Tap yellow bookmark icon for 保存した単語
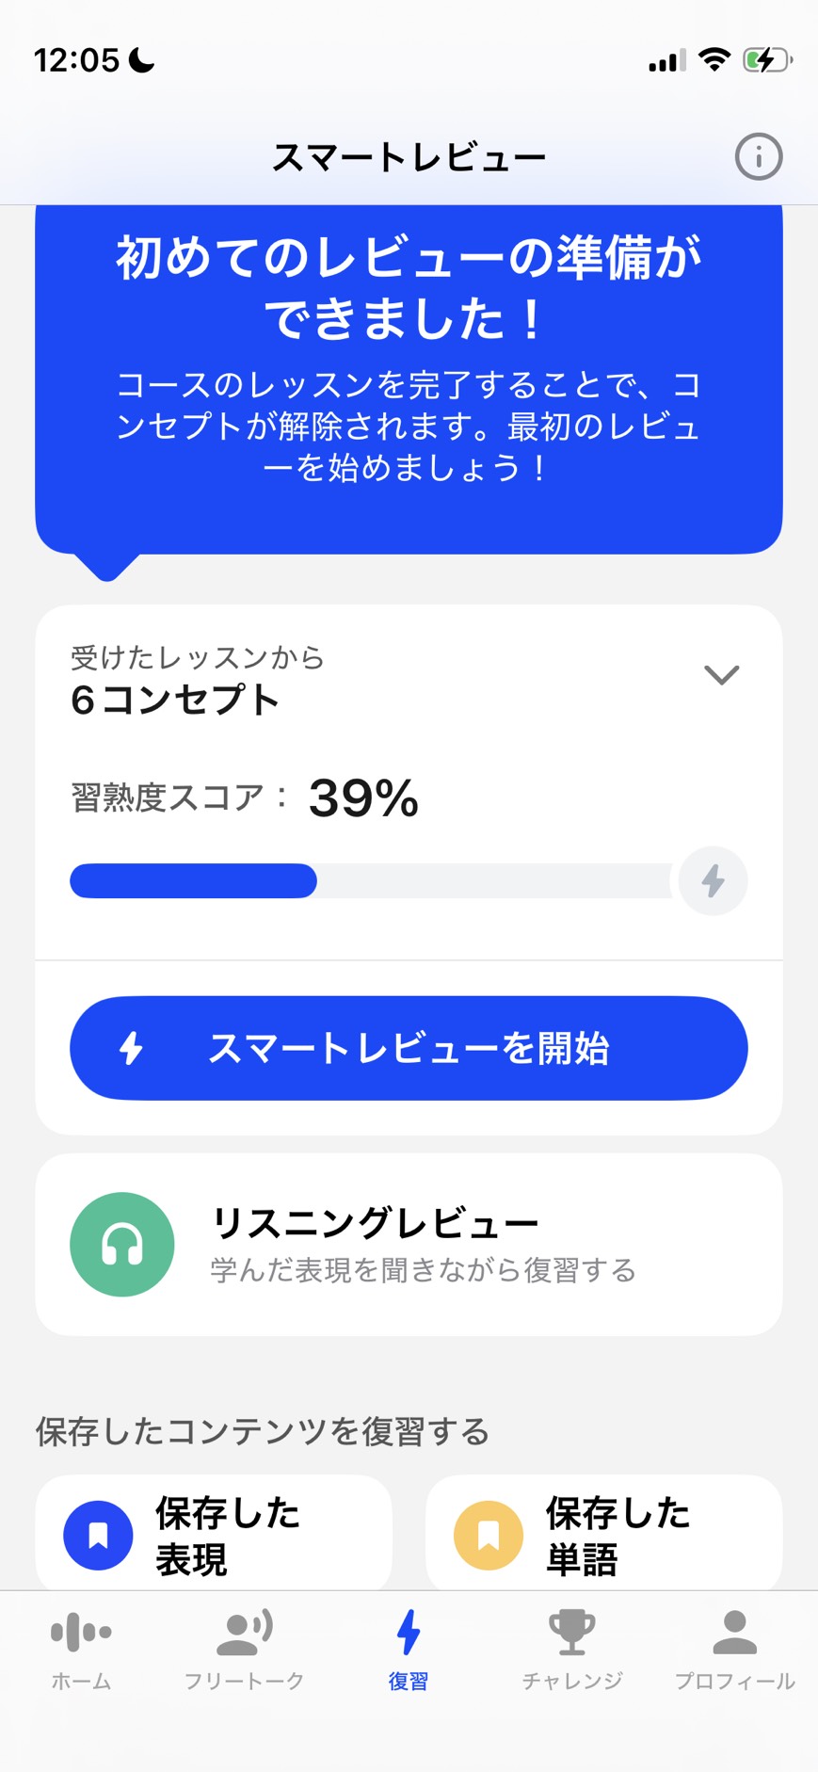Screen dimensions: 818x1772 pos(489,1536)
